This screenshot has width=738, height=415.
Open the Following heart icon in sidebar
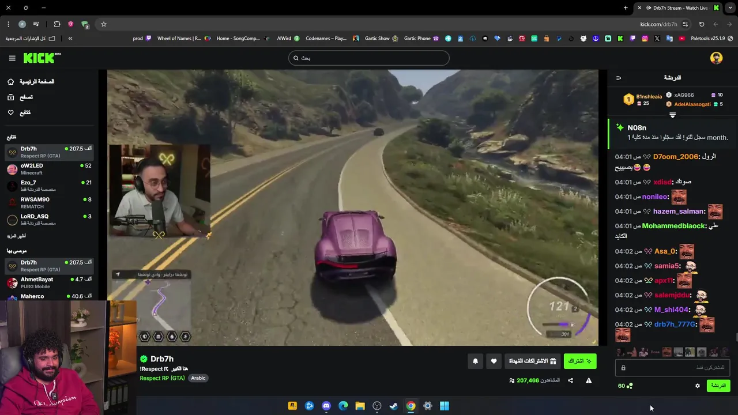(10, 112)
